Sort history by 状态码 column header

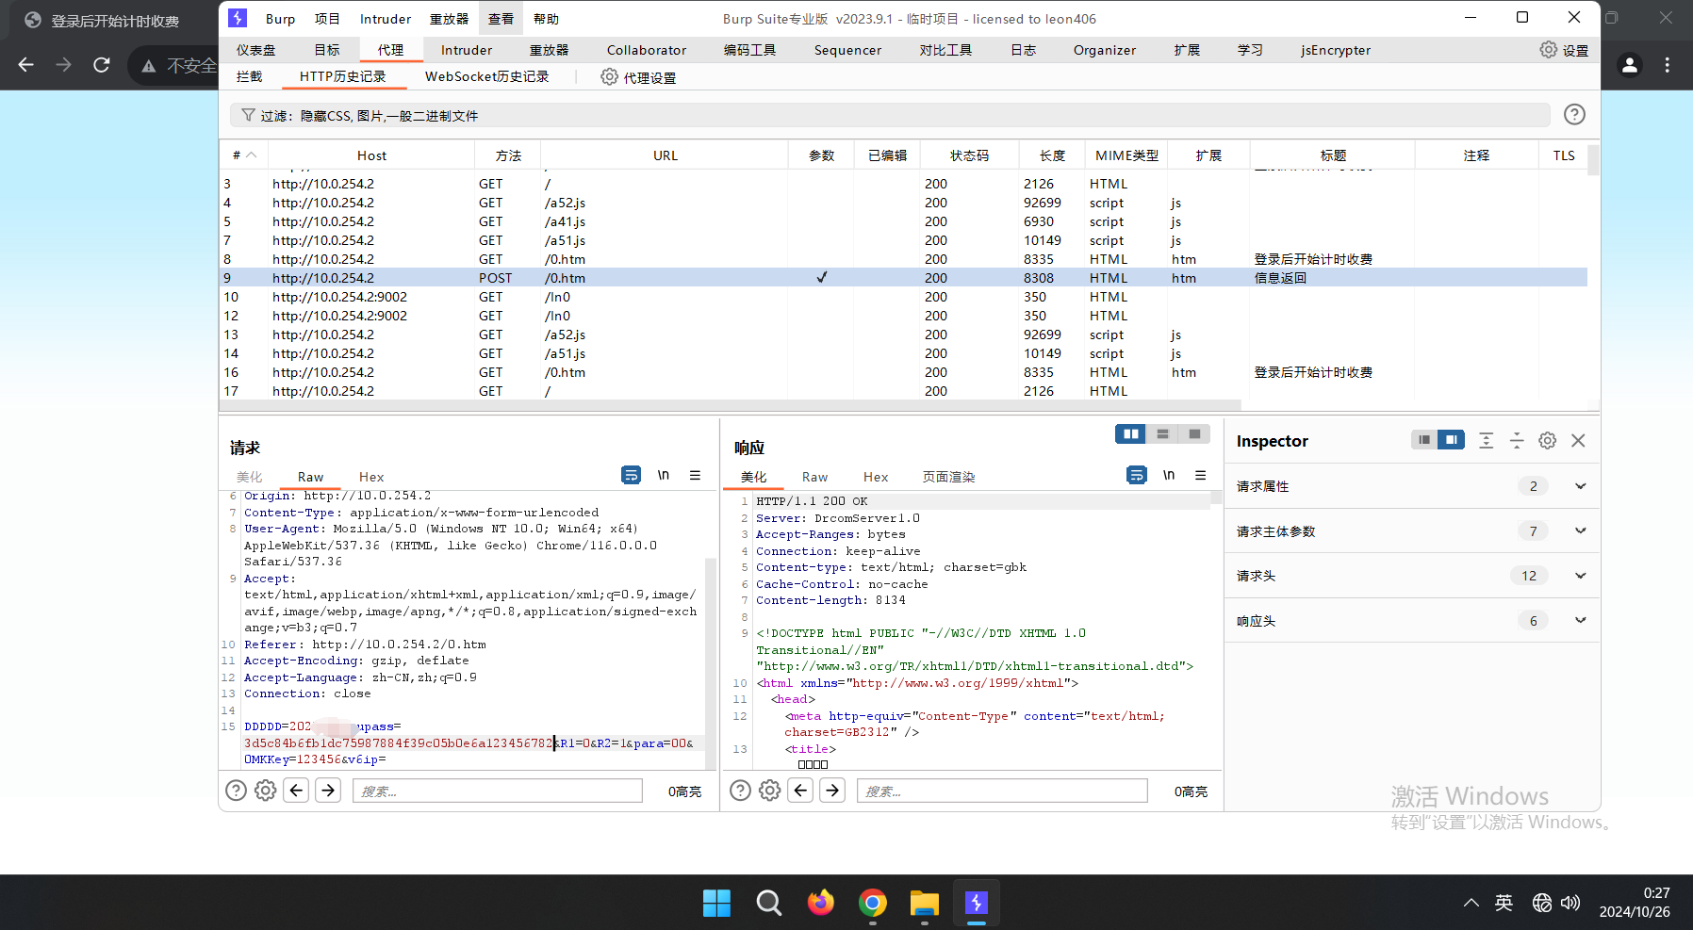coord(969,155)
